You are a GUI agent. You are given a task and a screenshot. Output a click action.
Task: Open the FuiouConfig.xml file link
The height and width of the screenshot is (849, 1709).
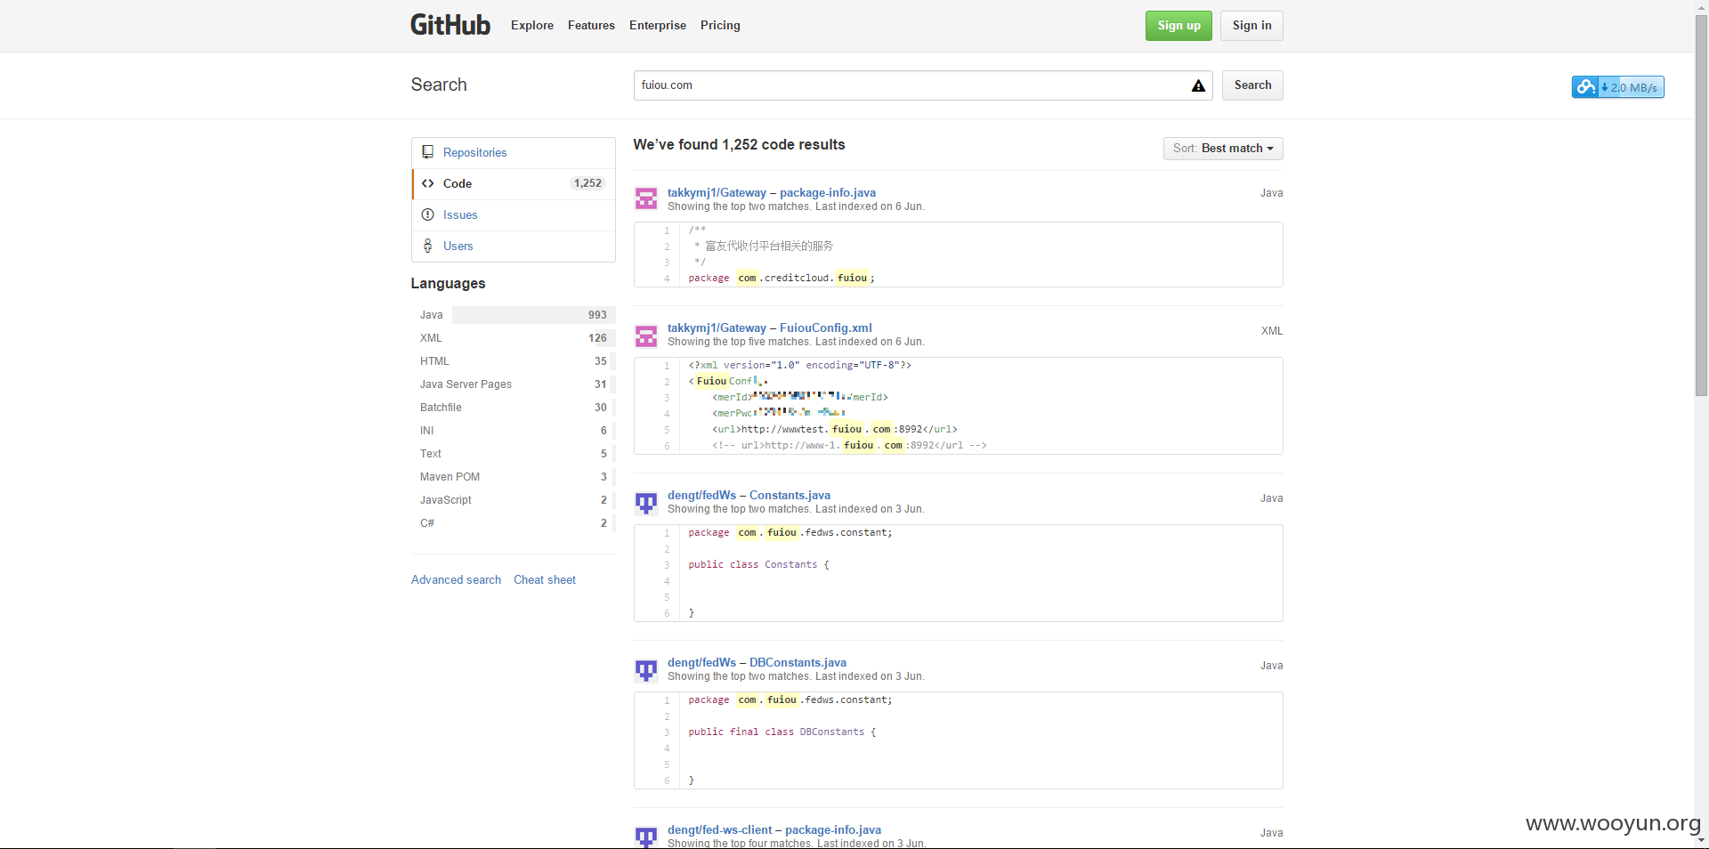tap(826, 328)
